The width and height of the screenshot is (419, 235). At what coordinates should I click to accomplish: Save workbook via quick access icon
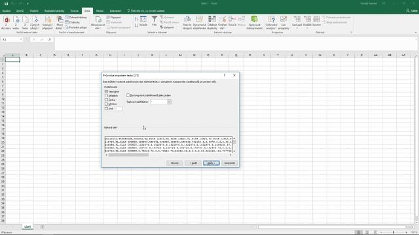point(6,4)
